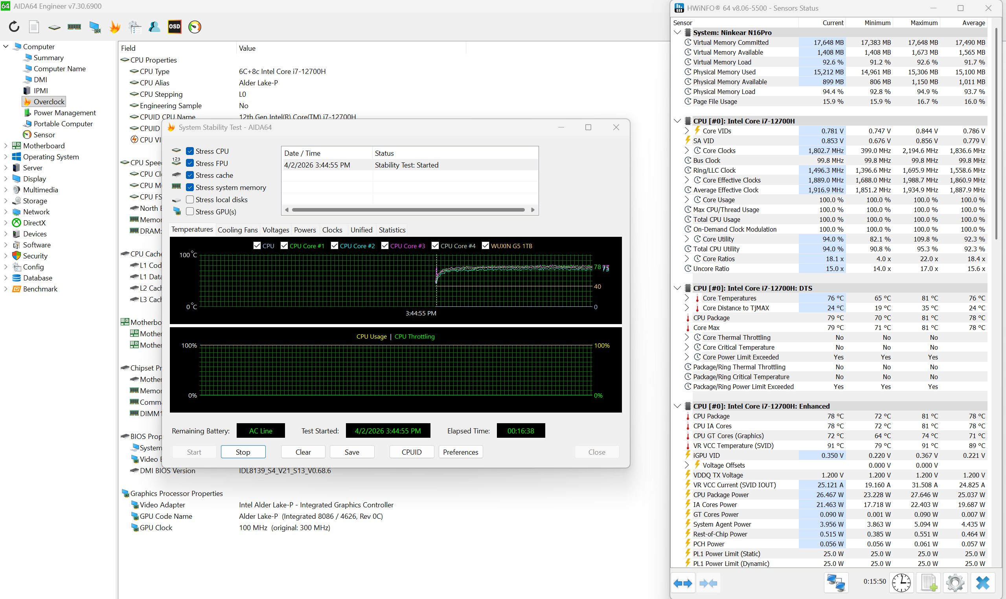Uncheck the Stress FPU checkbox
This screenshot has width=1006, height=599.
(x=190, y=163)
